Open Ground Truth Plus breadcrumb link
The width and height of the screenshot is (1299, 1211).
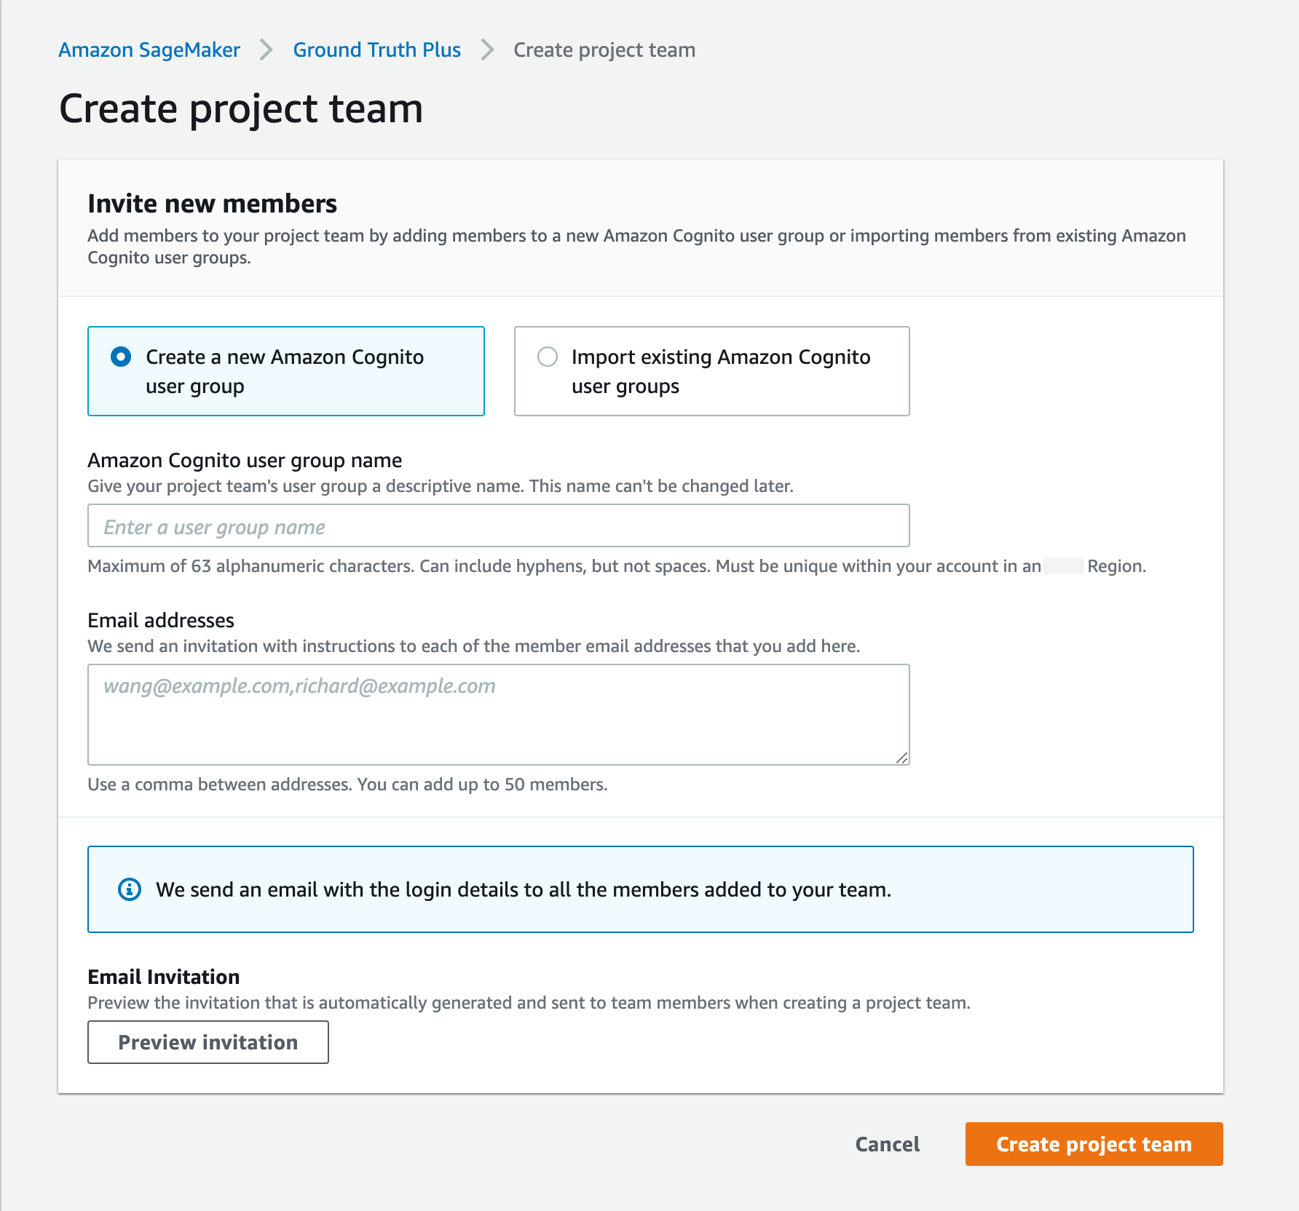tap(376, 50)
